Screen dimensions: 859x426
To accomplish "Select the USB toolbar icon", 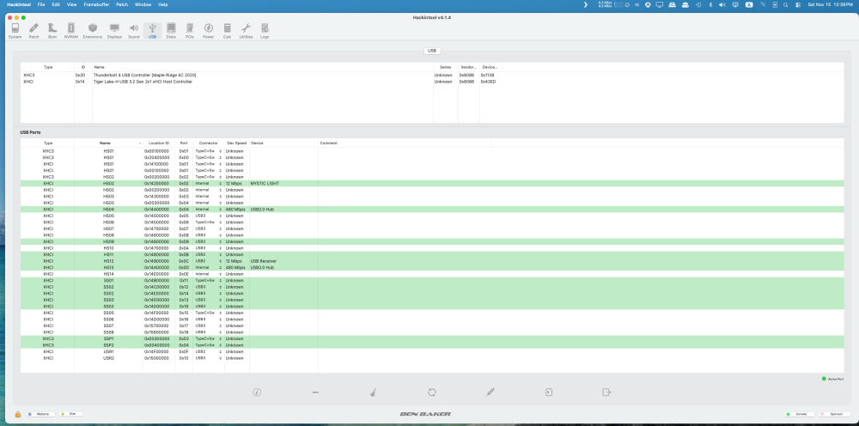I will [x=152, y=31].
